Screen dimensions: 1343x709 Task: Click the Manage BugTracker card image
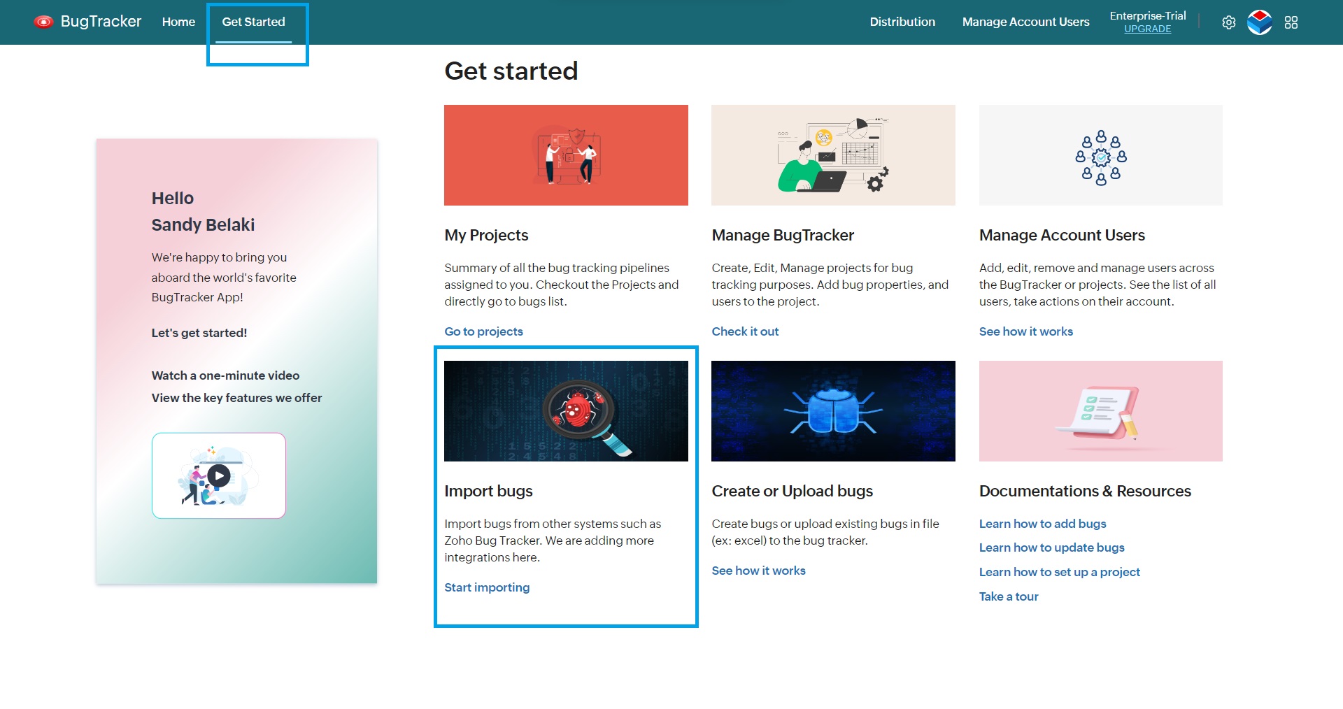tap(833, 155)
